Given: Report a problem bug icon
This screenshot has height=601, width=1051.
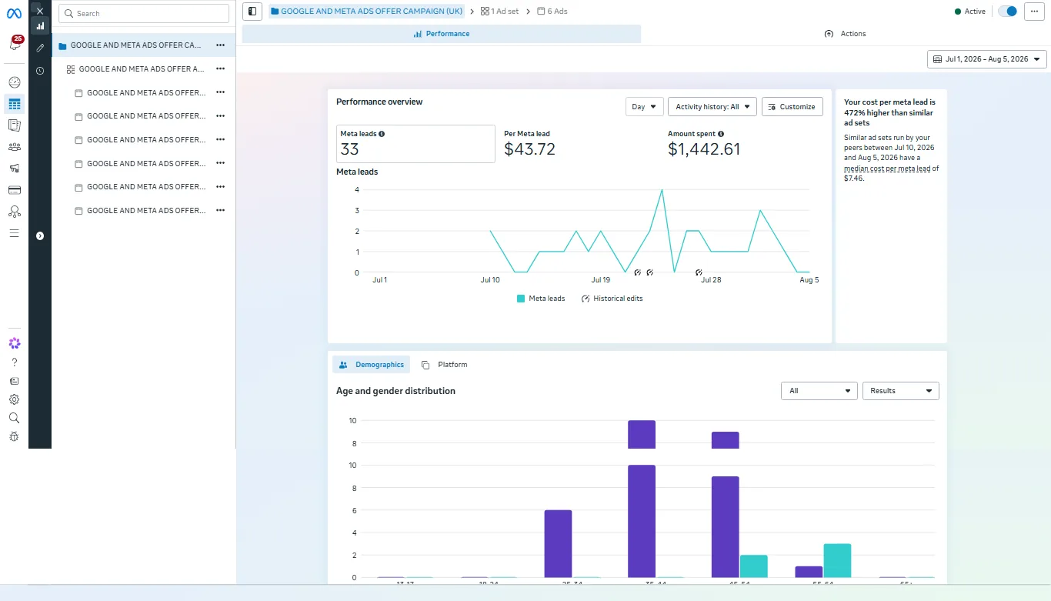Looking at the screenshot, I should pos(14,436).
